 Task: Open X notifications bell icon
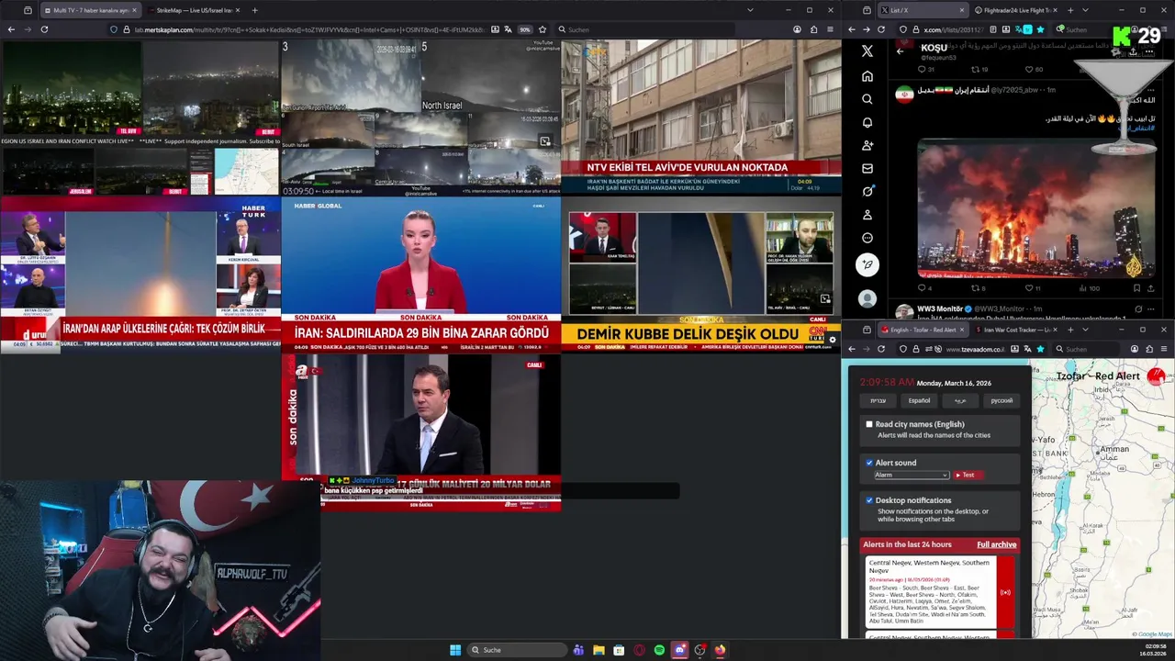867,122
